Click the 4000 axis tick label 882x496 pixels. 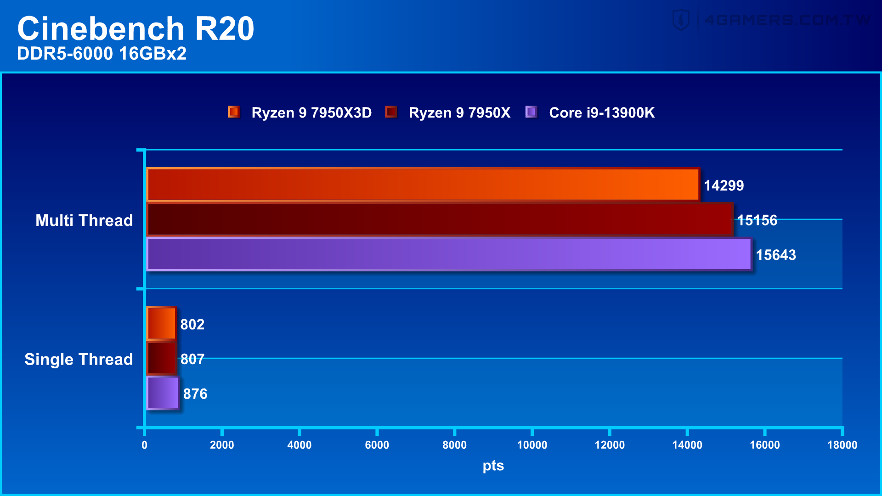click(300, 445)
